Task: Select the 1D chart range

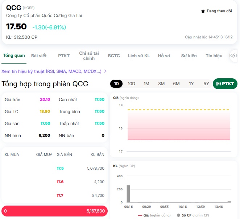Action: (116, 84)
